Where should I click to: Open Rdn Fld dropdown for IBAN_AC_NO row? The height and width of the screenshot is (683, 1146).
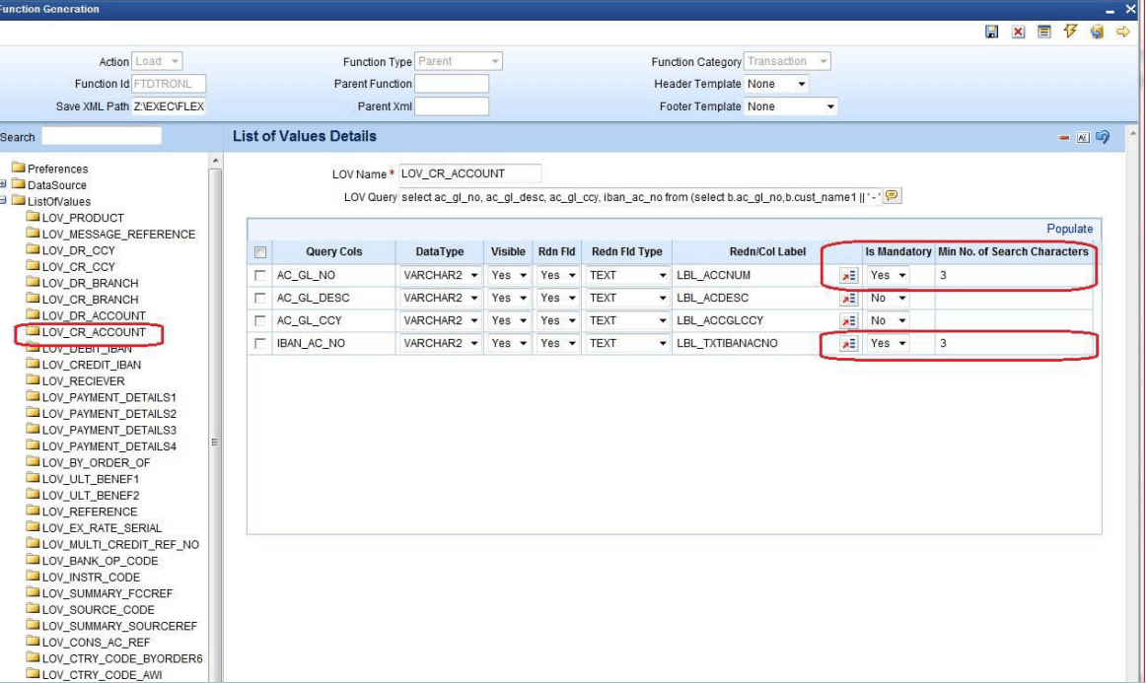tap(557, 343)
